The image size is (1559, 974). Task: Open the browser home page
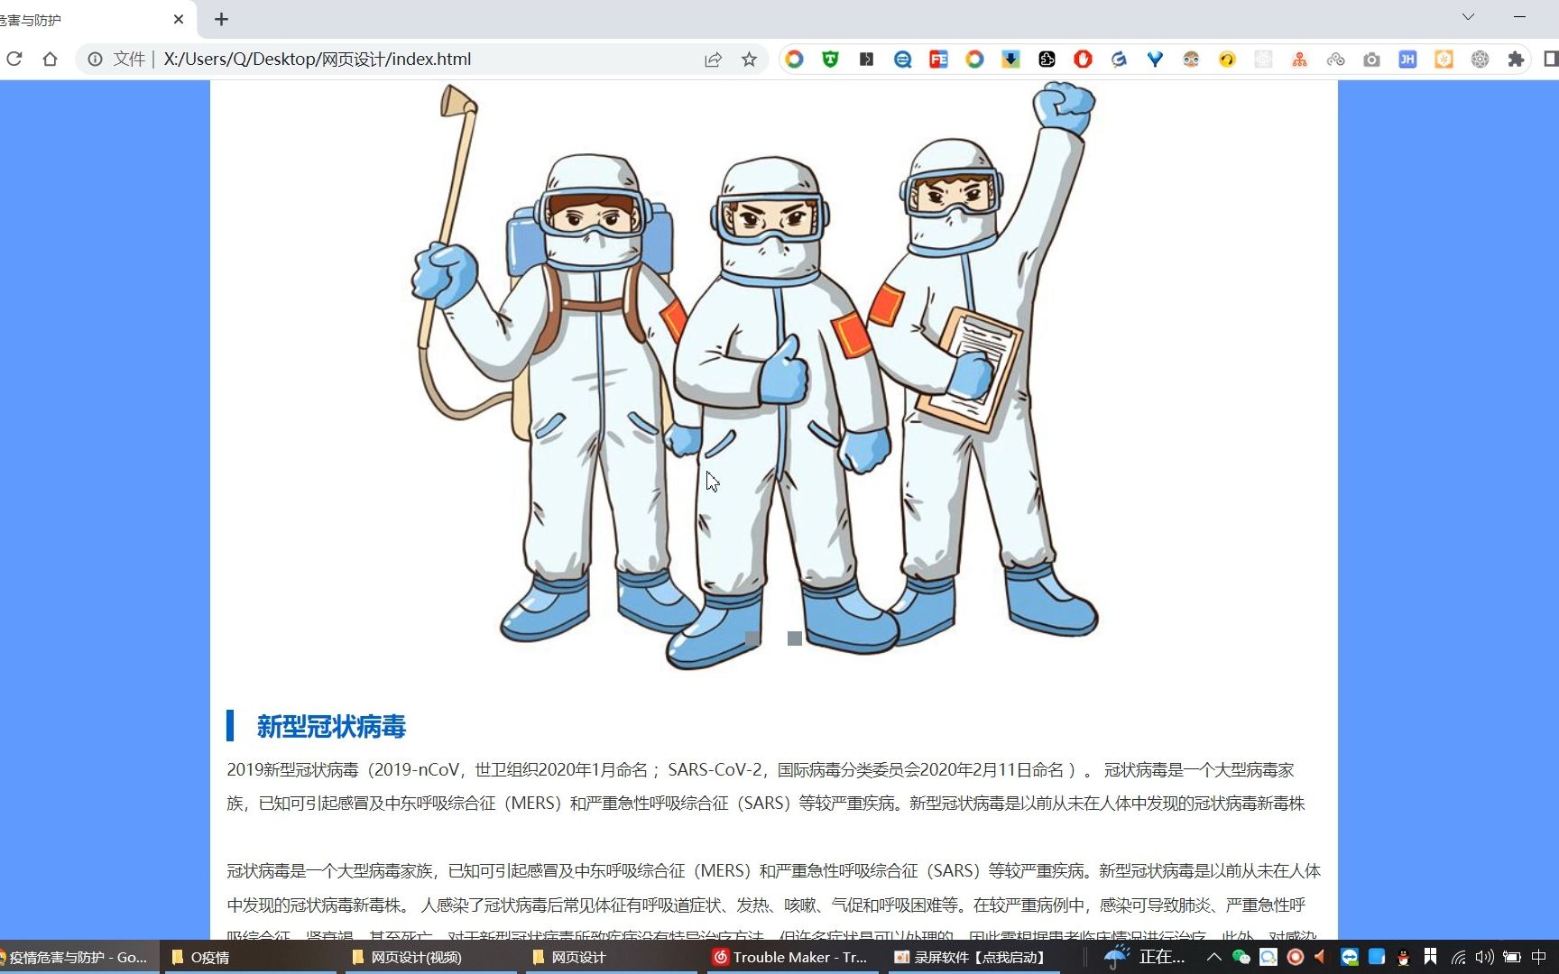click(x=51, y=59)
